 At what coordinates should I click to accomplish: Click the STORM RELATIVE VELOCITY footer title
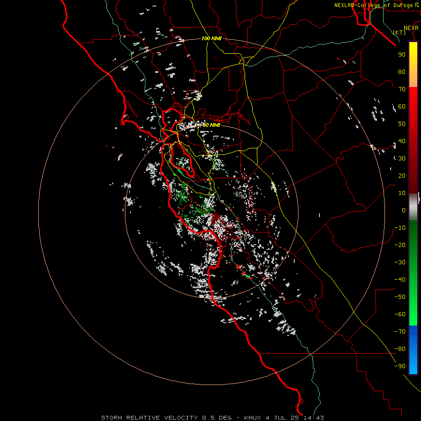tap(149, 418)
